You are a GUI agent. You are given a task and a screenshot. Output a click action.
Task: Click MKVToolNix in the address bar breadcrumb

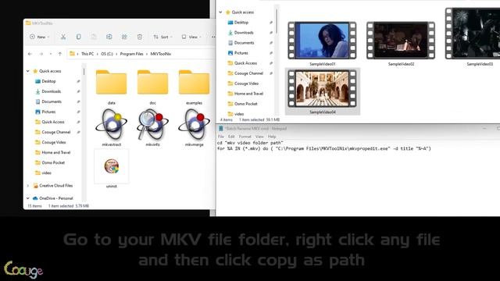161,54
